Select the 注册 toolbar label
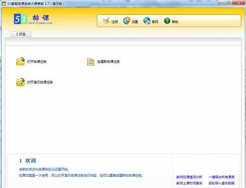 click(115, 22)
